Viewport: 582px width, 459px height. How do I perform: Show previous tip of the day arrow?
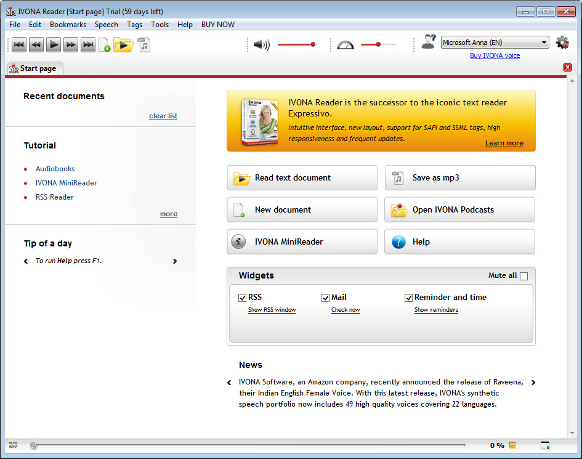tap(26, 261)
